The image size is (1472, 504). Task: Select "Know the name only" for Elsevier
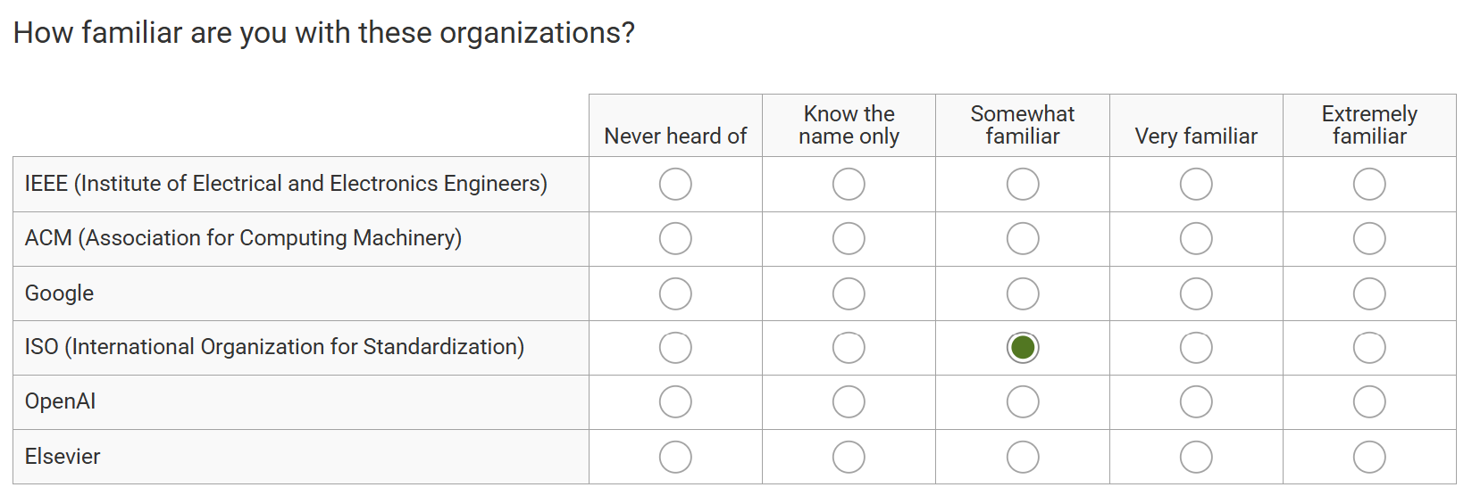pyautogui.click(x=849, y=457)
